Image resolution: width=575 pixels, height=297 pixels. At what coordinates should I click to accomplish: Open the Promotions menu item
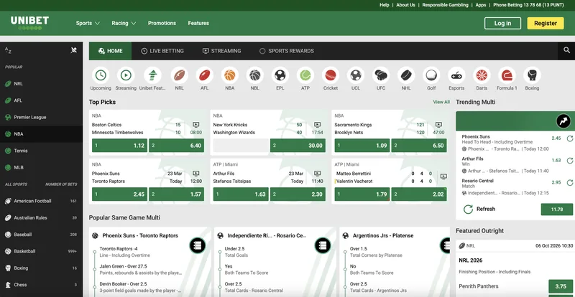pyautogui.click(x=162, y=23)
